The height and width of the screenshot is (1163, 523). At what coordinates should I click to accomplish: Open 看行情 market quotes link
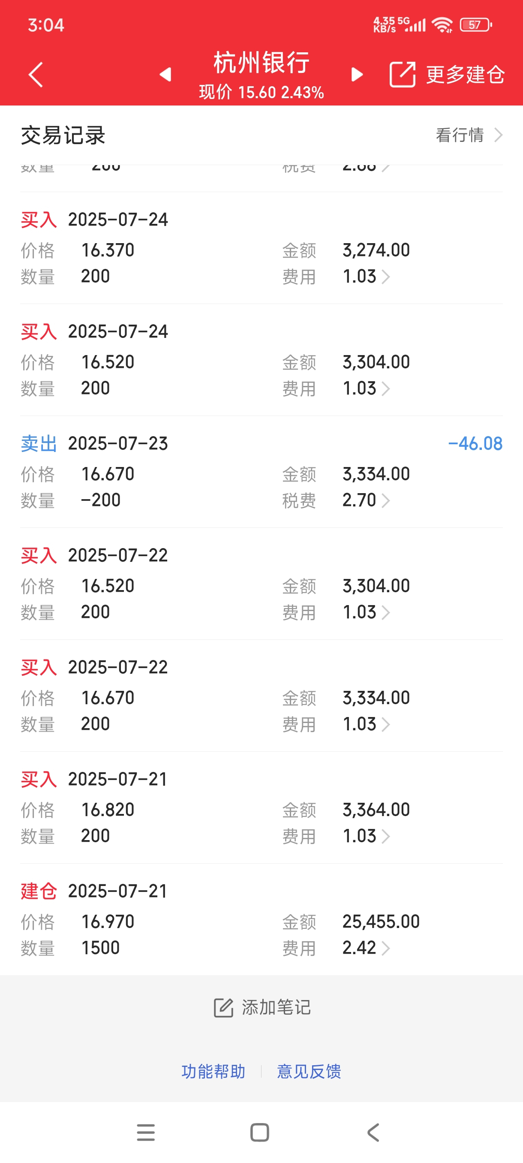click(x=469, y=135)
